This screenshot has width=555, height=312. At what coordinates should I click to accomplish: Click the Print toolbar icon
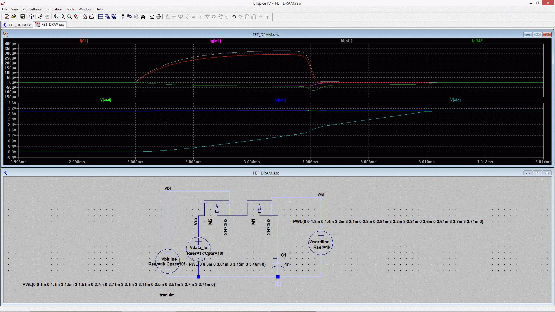click(x=158, y=17)
